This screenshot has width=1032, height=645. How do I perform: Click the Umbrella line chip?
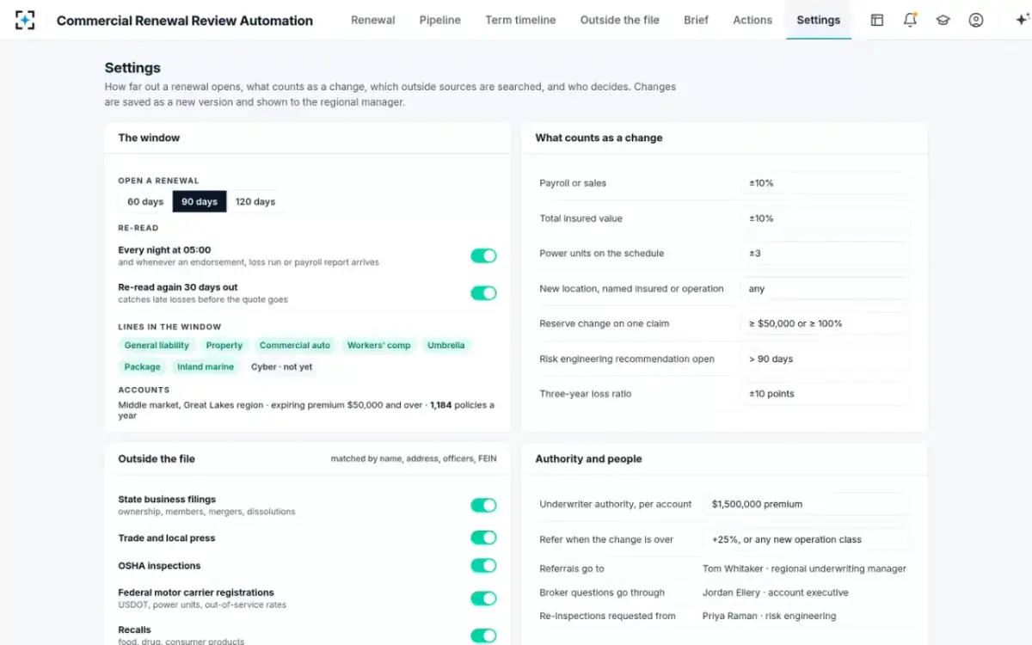(446, 345)
